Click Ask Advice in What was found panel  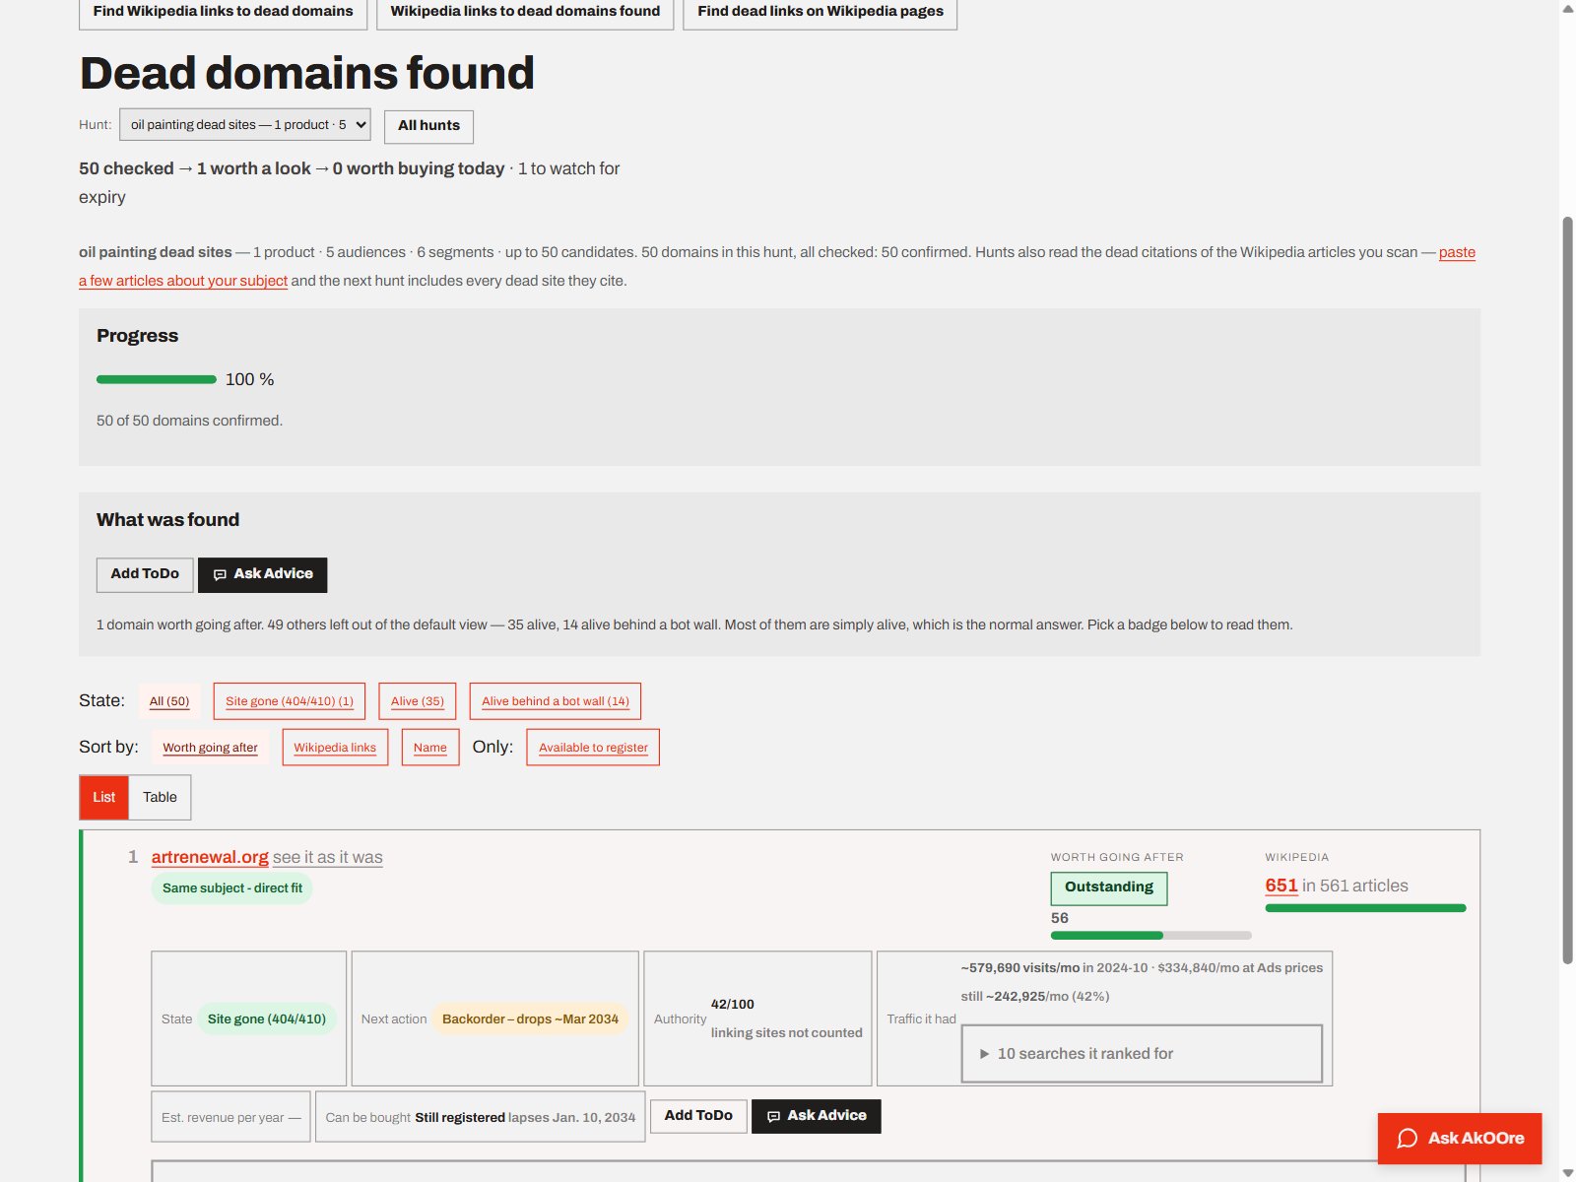click(x=263, y=574)
